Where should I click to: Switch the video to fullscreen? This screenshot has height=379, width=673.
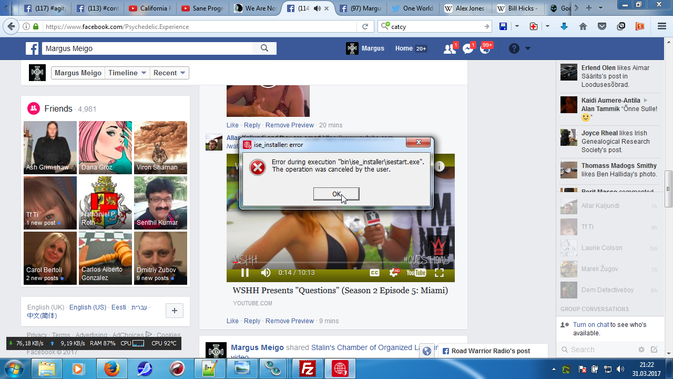pos(440,273)
